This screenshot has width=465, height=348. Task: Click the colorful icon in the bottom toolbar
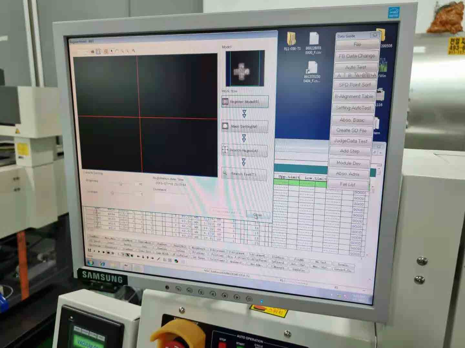coord(176,261)
